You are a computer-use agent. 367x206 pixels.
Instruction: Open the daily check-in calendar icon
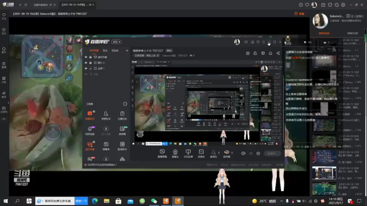pyautogui.click(x=323, y=5)
